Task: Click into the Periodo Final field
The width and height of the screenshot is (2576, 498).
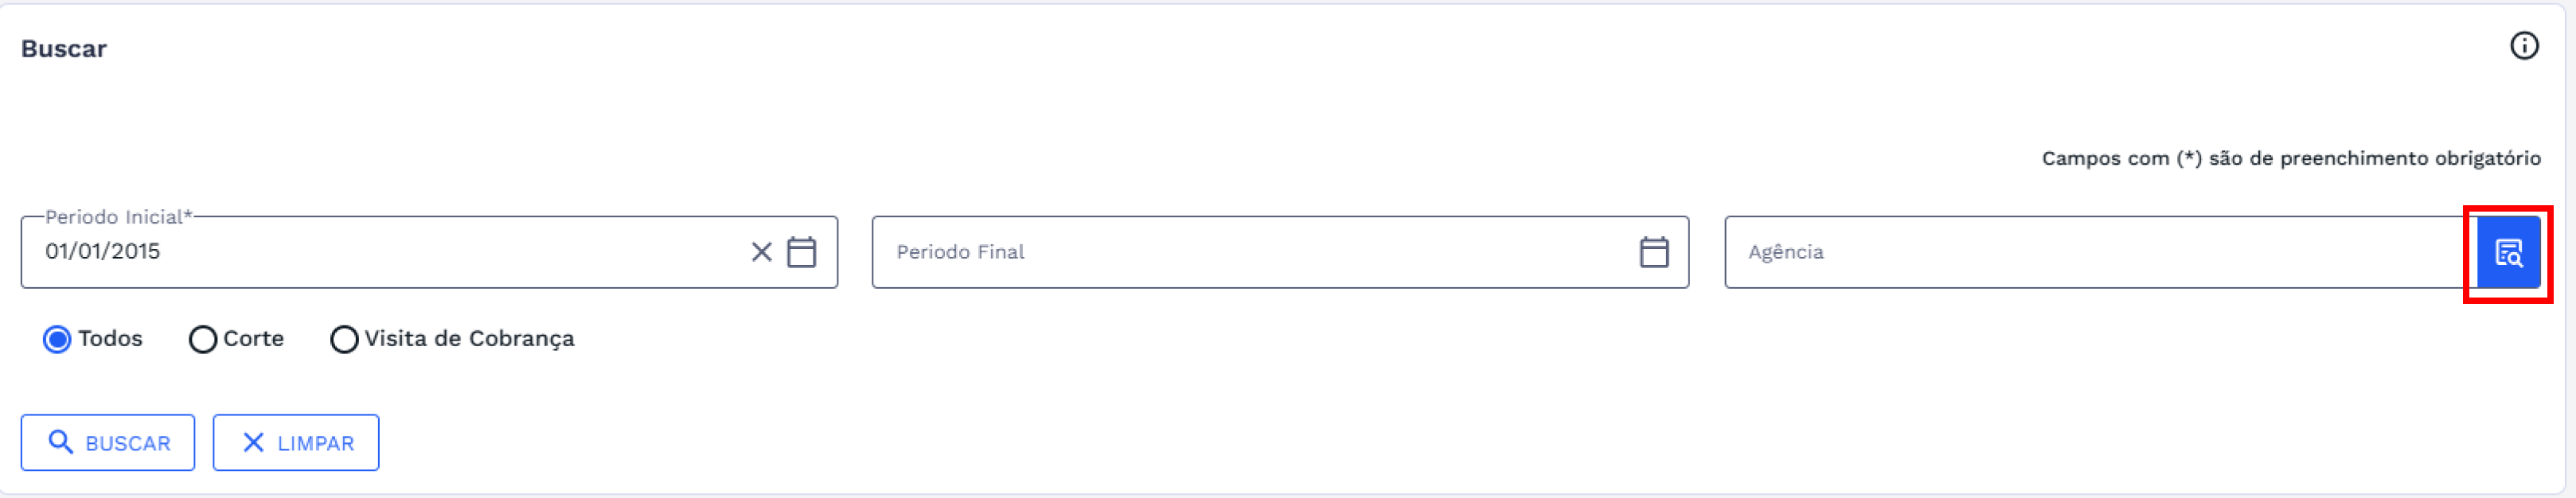Action: click(1250, 252)
